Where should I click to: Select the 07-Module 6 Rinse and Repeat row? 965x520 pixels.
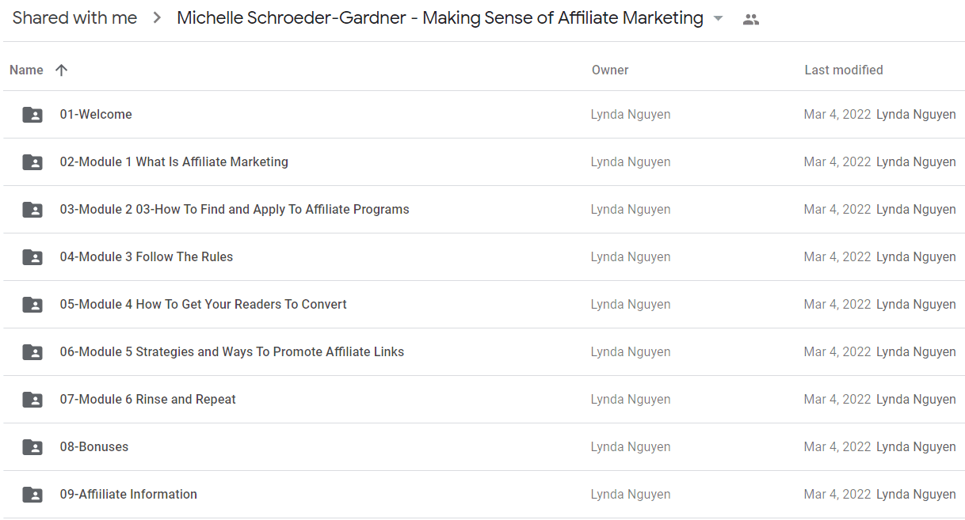point(482,400)
